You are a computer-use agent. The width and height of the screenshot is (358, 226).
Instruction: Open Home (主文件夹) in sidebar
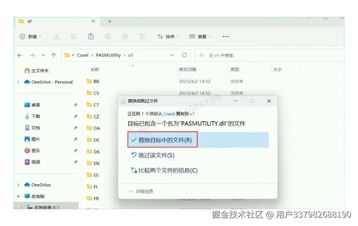coord(37,70)
